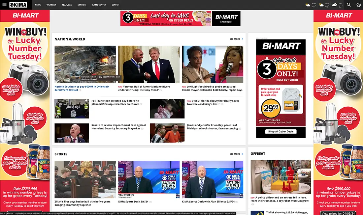Open police officer and actress toy robot story
Screen dimensions: 363x215
tap(280, 199)
